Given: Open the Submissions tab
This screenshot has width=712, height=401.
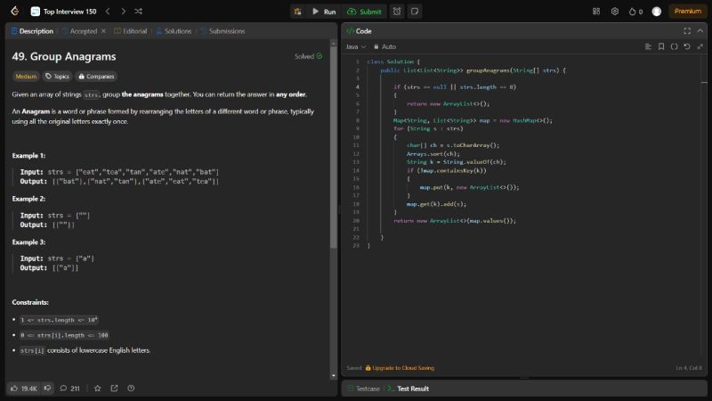Looking at the screenshot, I should [x=222, y=31].
